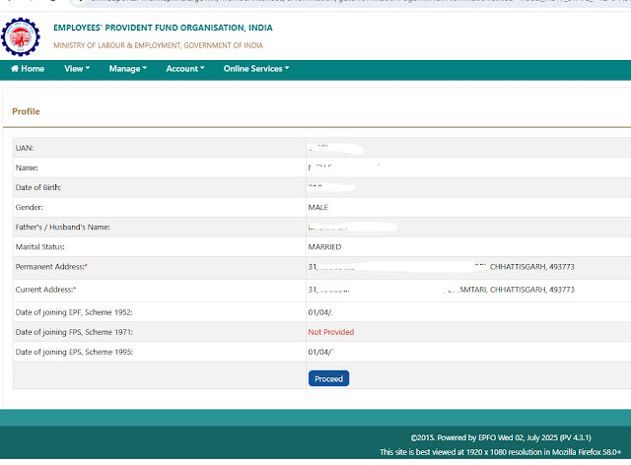Viewport: 631px width, 465px height.
Task: Go to Home in the navigation bar
Action: coord(28,69)
